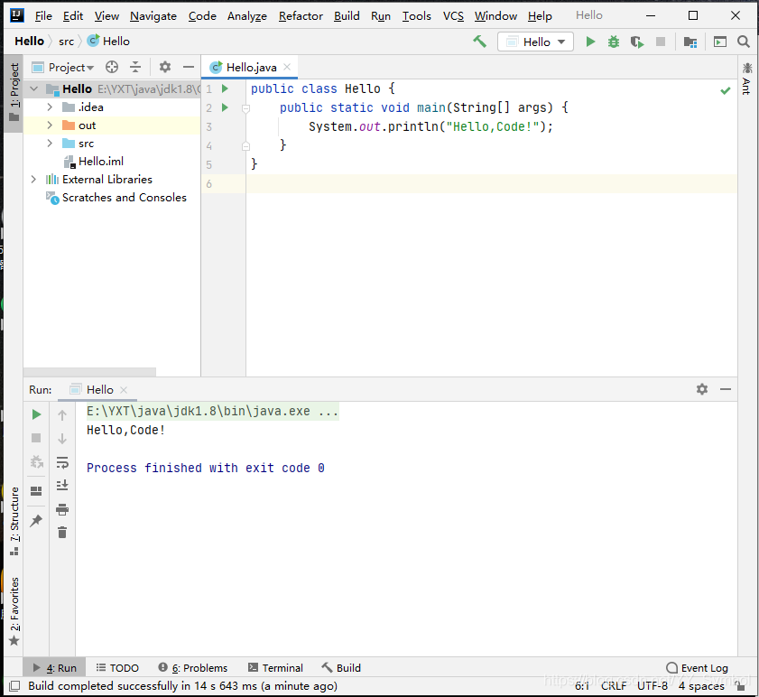The image size is (759, 697).
Task: Click green inspection checkmark in editor
Action: click(725, 90)
